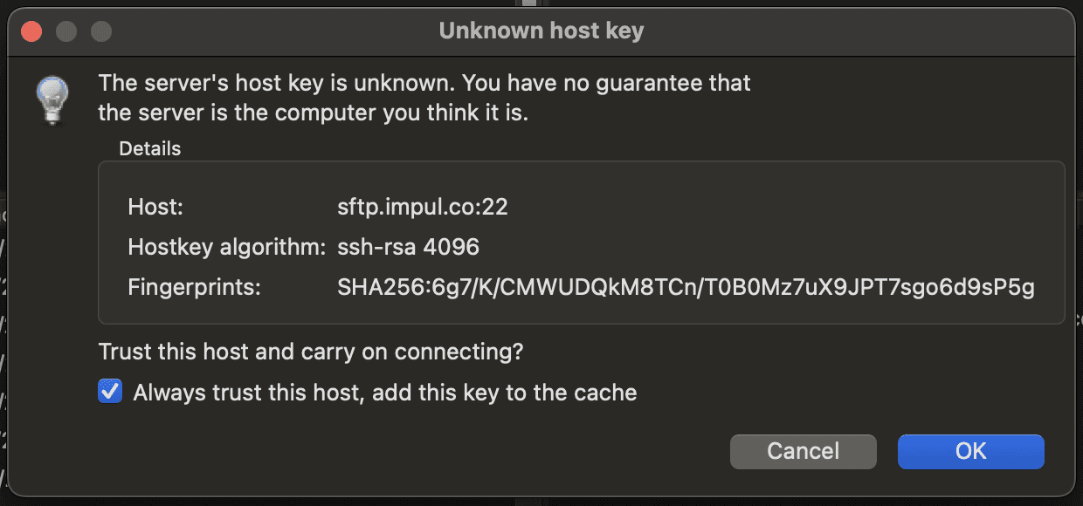
Task: Click the 'Fingerprints:' label
Action: (194, 287)
